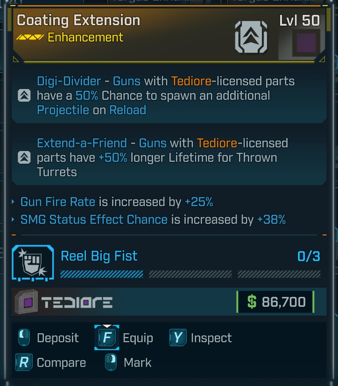Click the Extend-a-Friend perk icon
Image resolution: width=338 pixels, height=386 pixels.
point(24,158)
